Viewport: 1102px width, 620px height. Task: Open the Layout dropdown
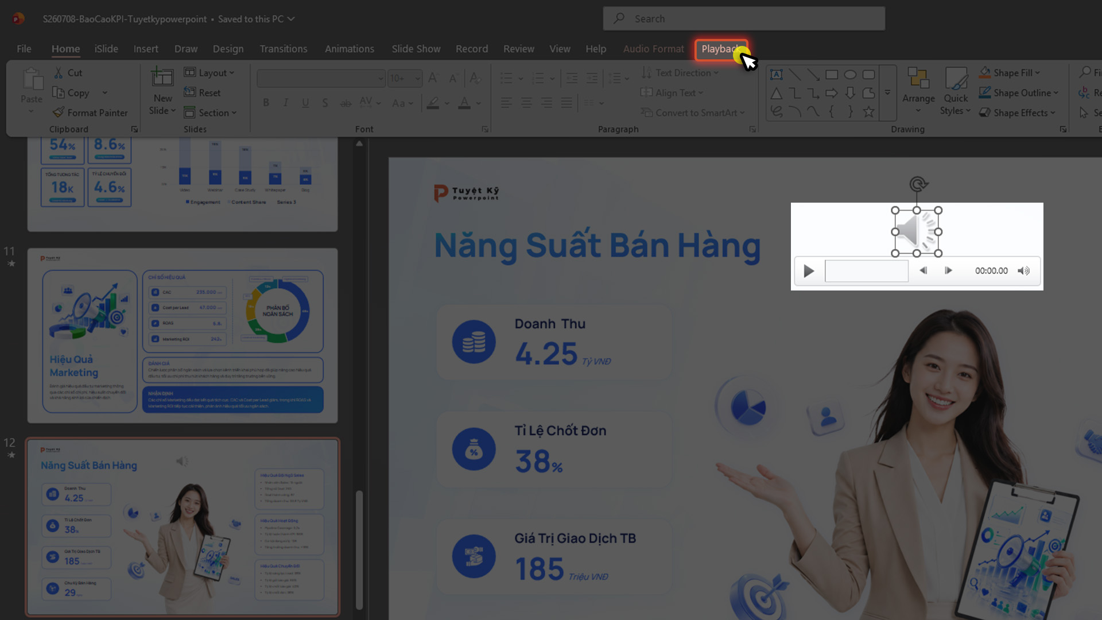pyautogui.click(x=209, y=73)
